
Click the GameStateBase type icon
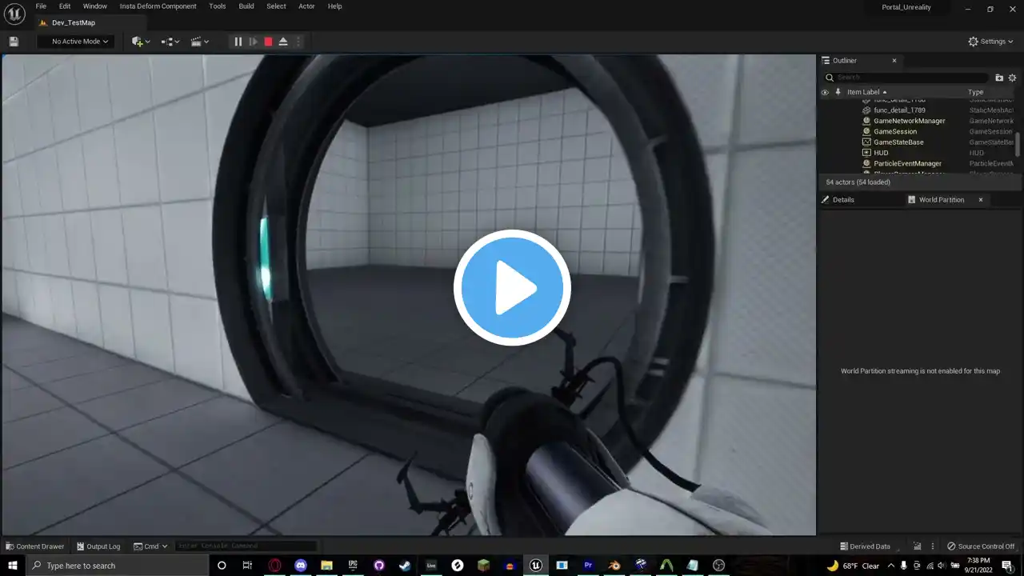pyautogui.click(x=866, y=142)
